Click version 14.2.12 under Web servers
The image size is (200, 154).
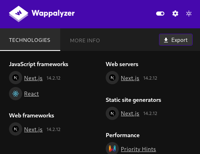tap(150, 78)
